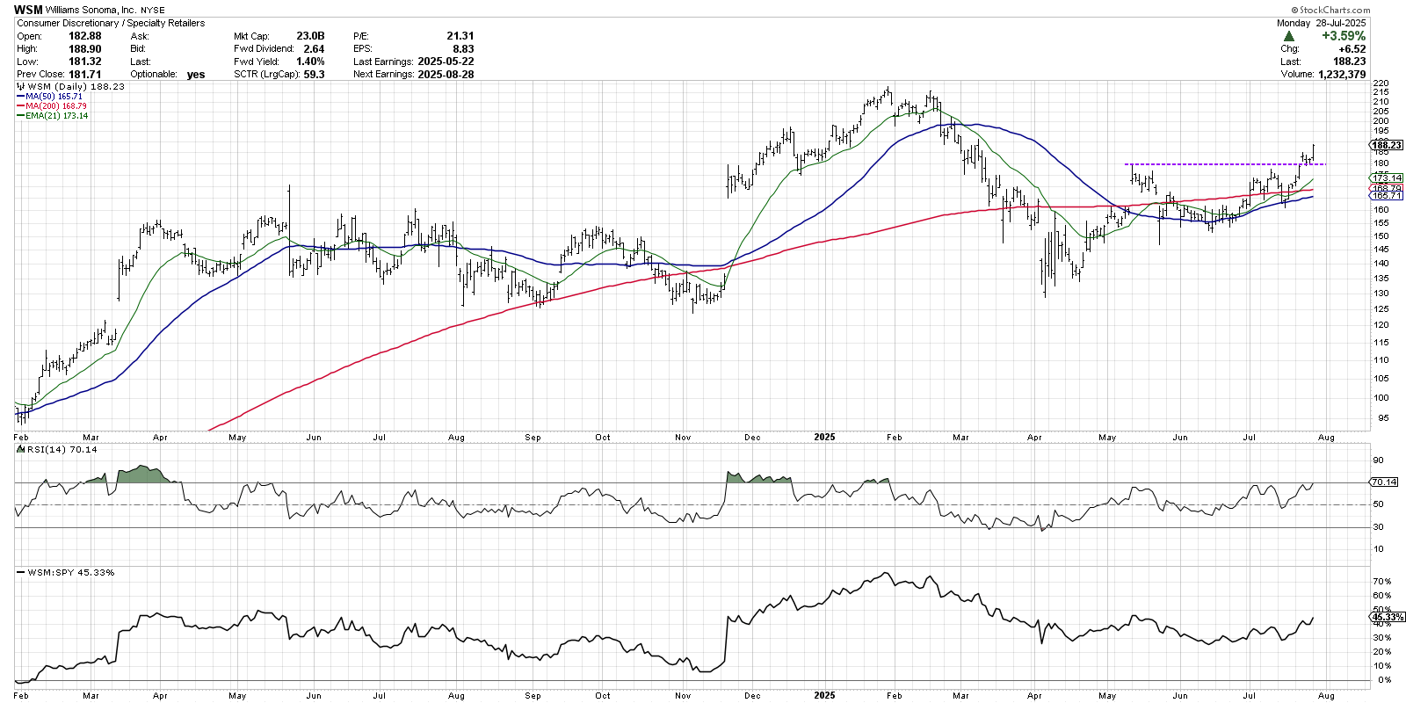The height and width of the screenshot is (703, 1406).
Task: Click the blue MA(50) legend line marker
Action: [x=20, y=97]
